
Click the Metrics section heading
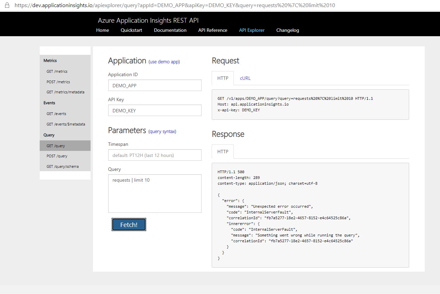click(50, 61)
